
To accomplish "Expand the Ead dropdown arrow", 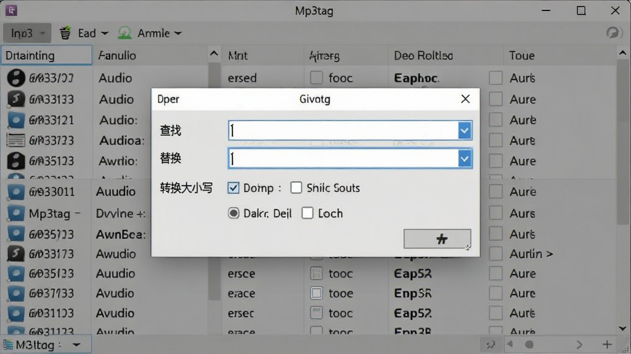I will 105,33.
